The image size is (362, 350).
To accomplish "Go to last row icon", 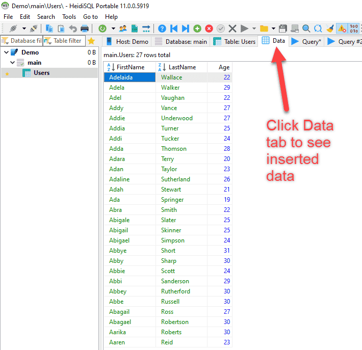I will click(186, 29).
